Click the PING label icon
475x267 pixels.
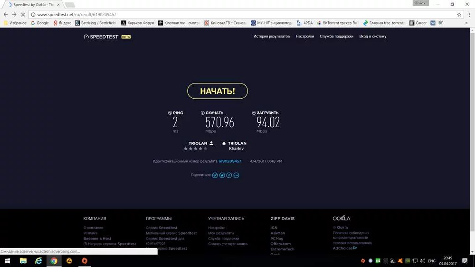(x=170, y=113)
